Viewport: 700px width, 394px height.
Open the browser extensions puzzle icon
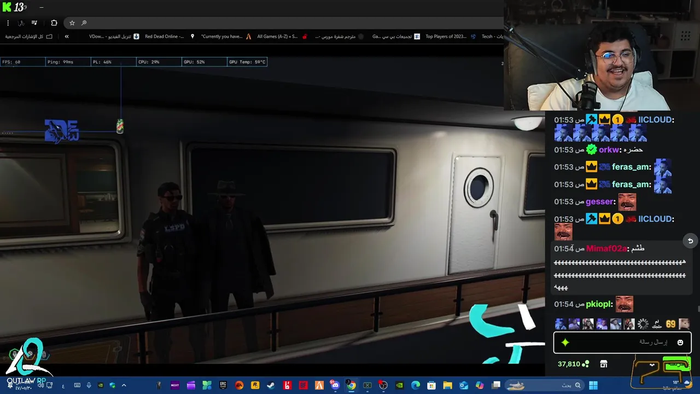coord(54,22)
